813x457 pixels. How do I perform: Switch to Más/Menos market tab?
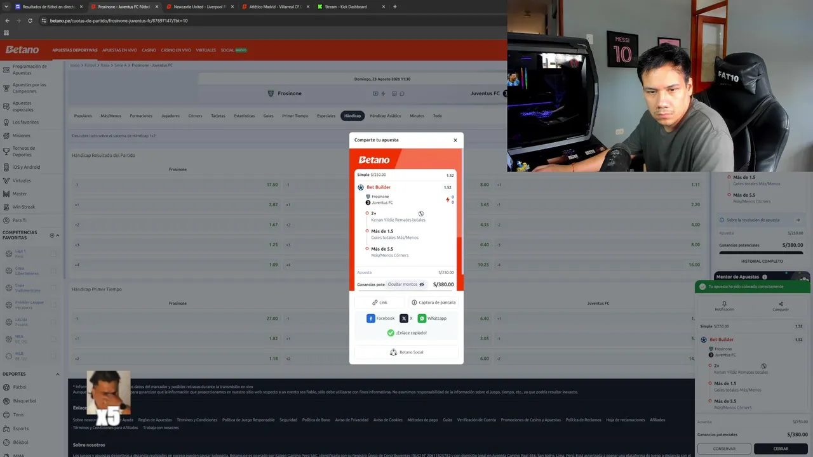111,116
